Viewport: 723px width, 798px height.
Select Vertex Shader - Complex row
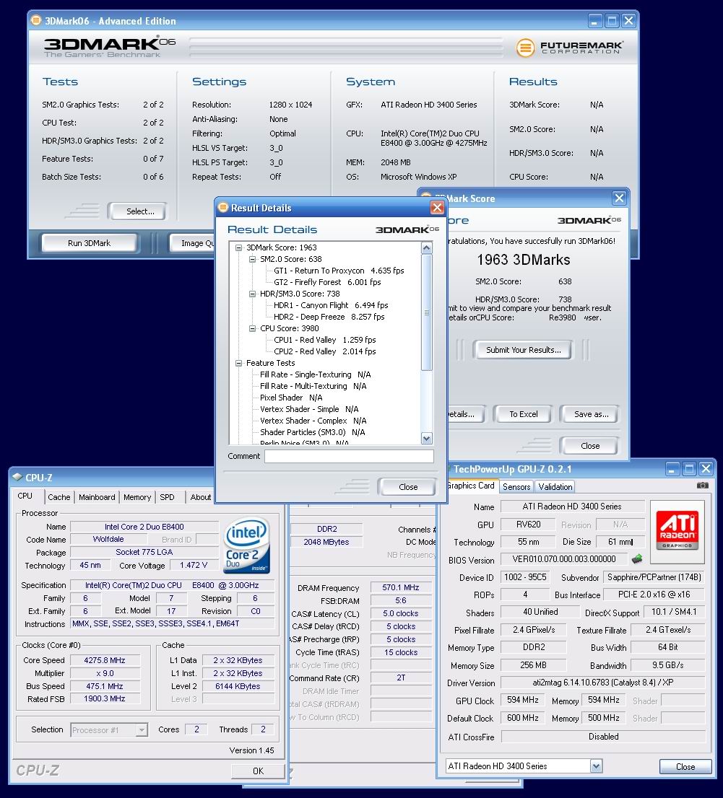(313, 421)
